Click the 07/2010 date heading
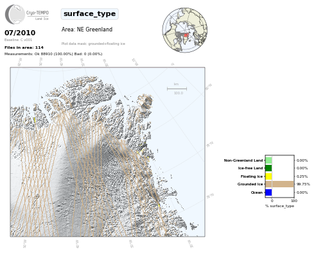The height and width of the screenshot is (263, 316). [x=20, y=33]
